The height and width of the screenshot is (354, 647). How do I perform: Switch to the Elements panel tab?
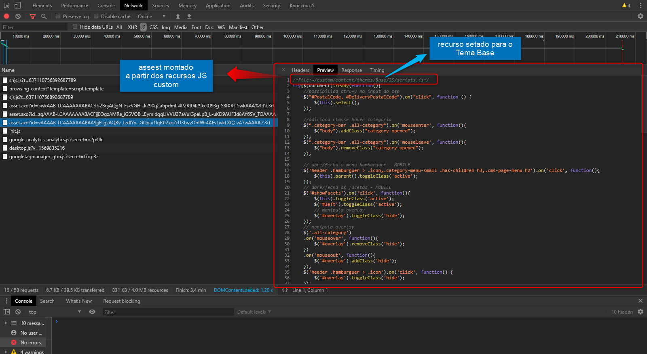42,6
